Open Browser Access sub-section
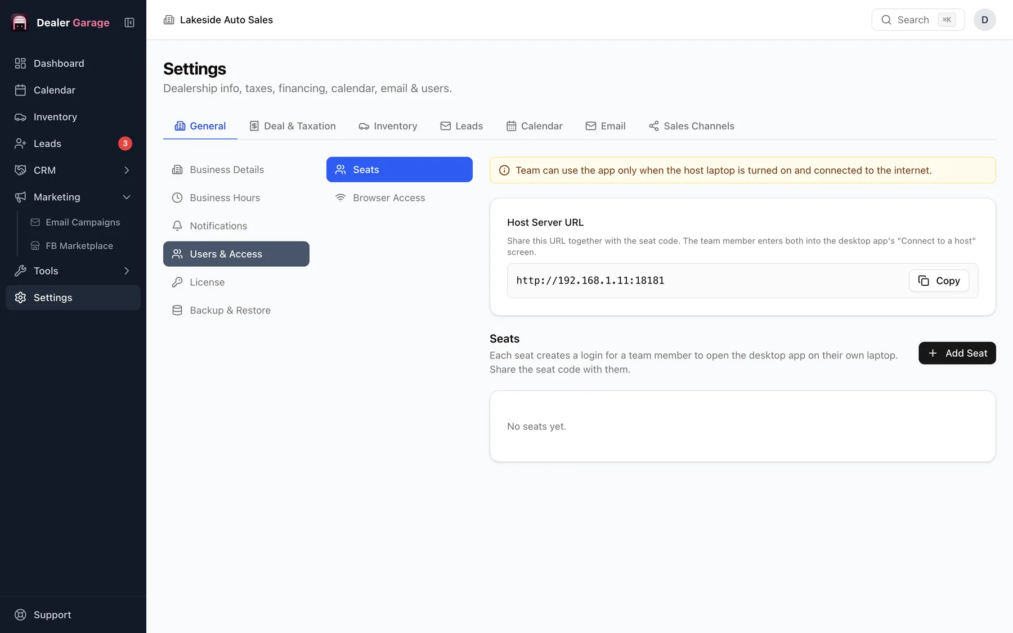The width and height of the screenshot is (1013, 633). click(400, 197)
